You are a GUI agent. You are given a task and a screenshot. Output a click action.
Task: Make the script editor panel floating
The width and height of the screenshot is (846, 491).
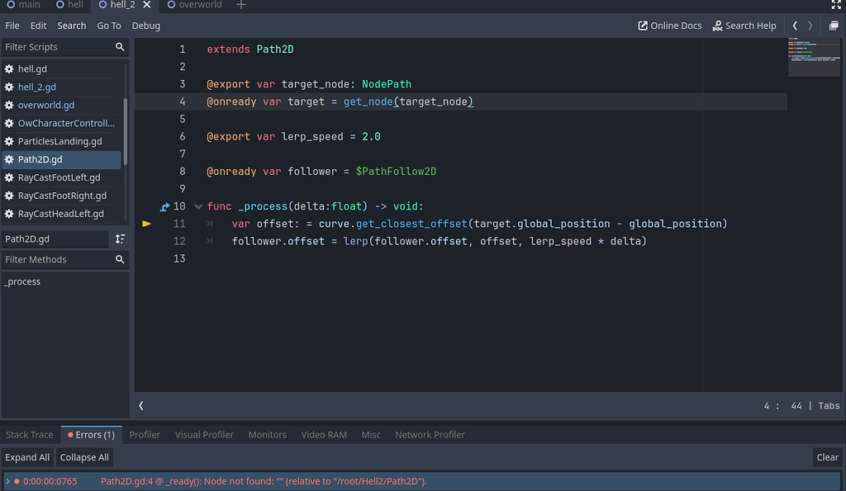(x=834, y=26)
